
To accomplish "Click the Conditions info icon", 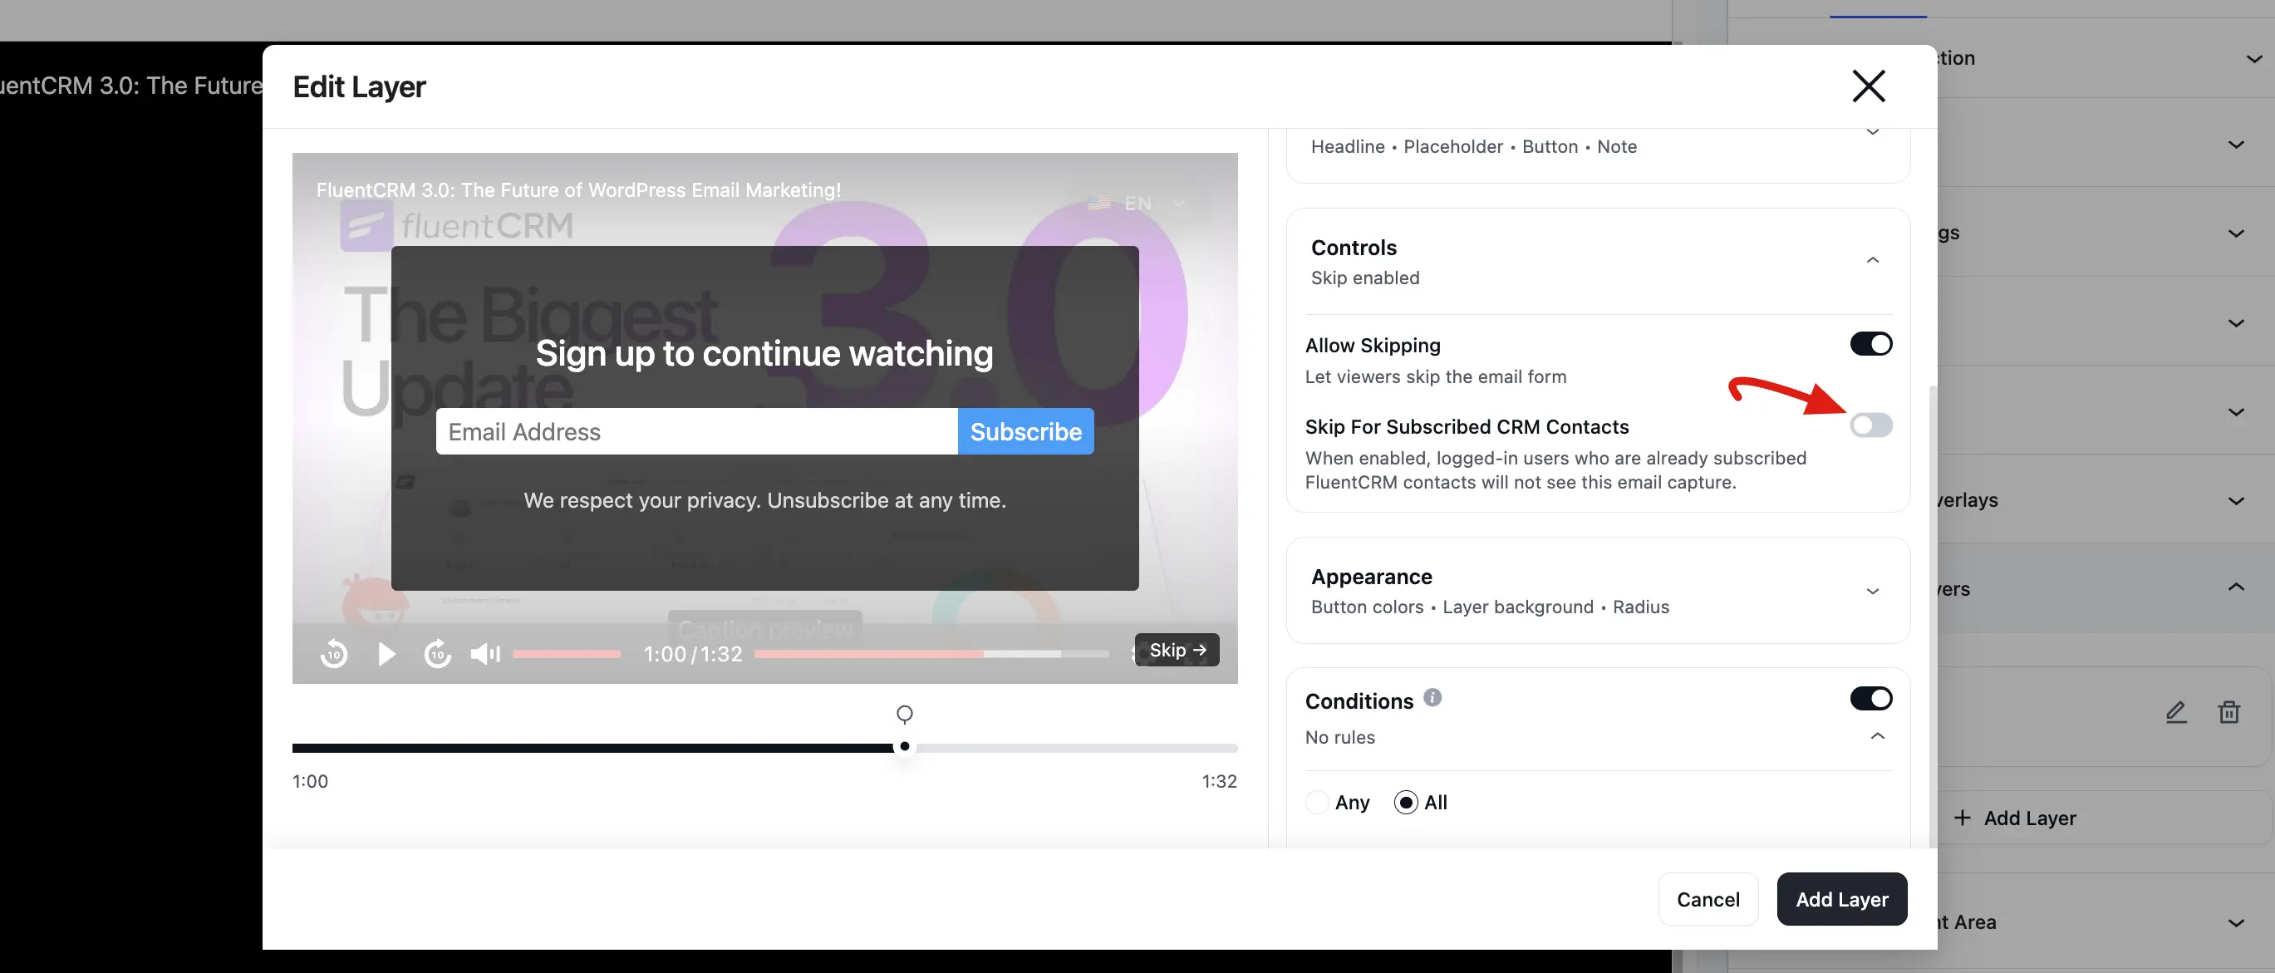I will click(x=1432, y=697).
